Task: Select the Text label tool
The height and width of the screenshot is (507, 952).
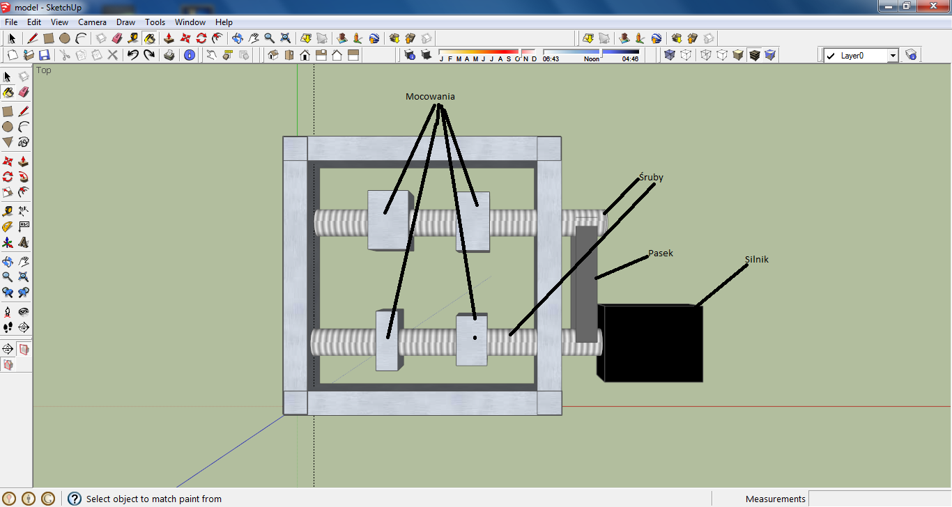Action: pyautogui.click(x=24, y=226)
